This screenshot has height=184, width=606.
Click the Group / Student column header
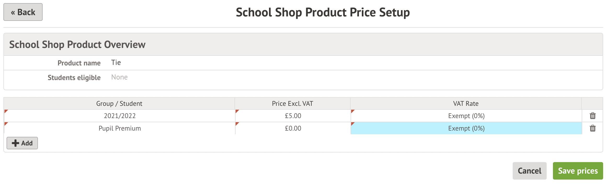(x=119, y=103)
